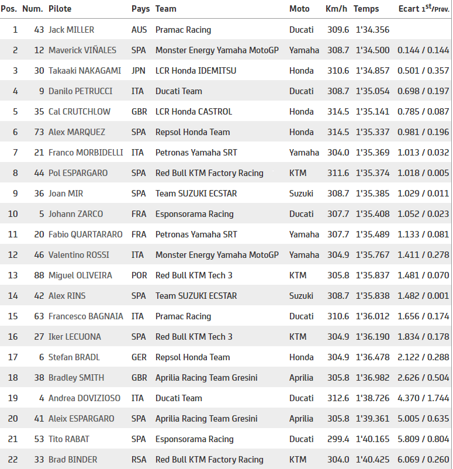The height and width of the screenshot is (469, 453).
Task: Click the Km/h column header
Action: point(336,9)
